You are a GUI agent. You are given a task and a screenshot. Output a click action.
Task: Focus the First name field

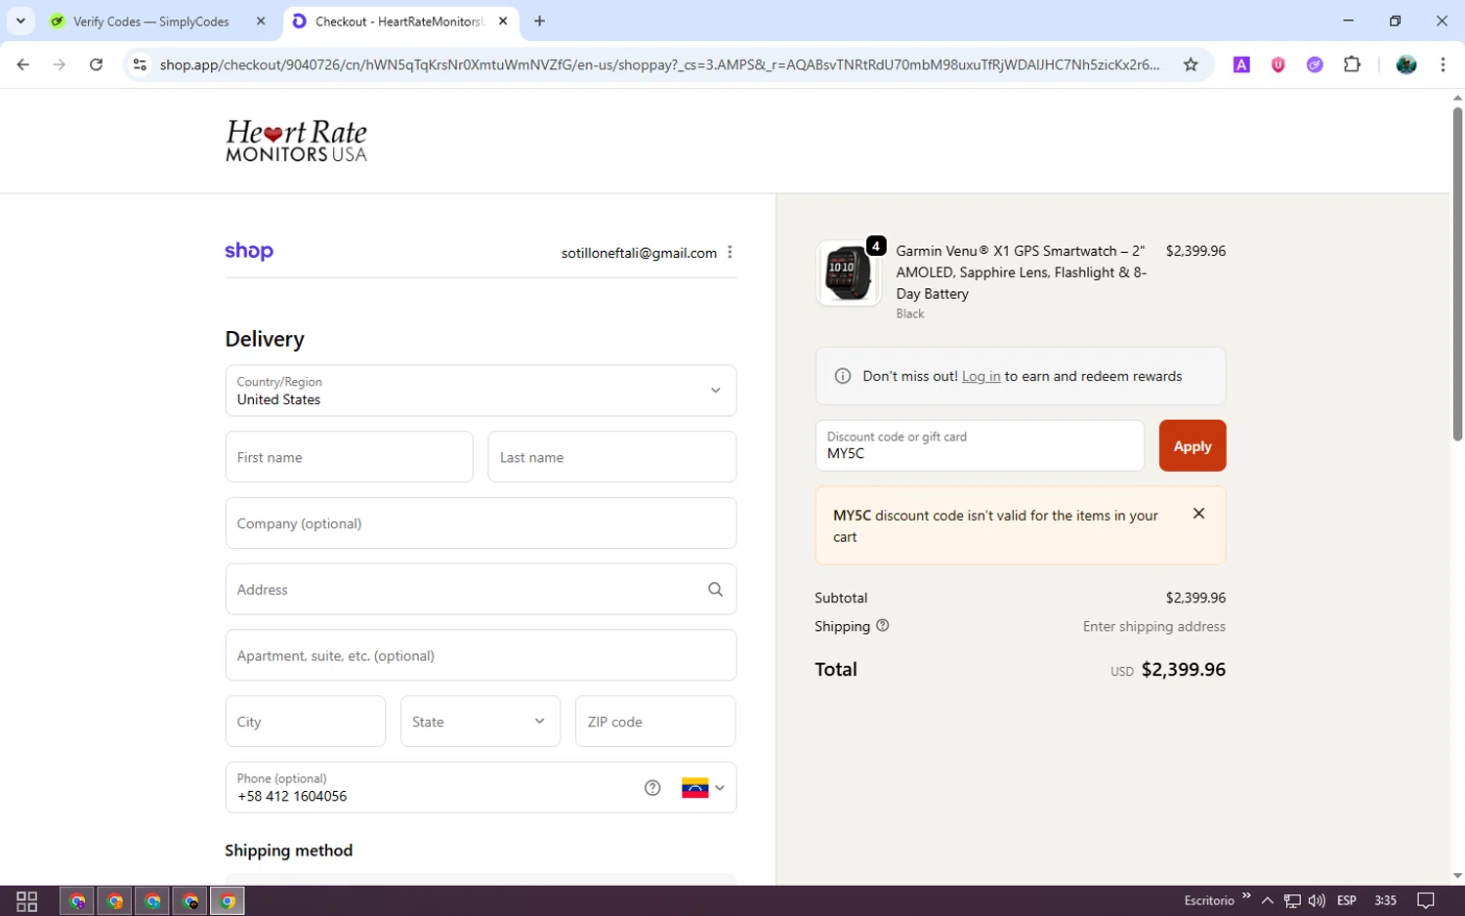pyautogui.click(x=349, y=457)
